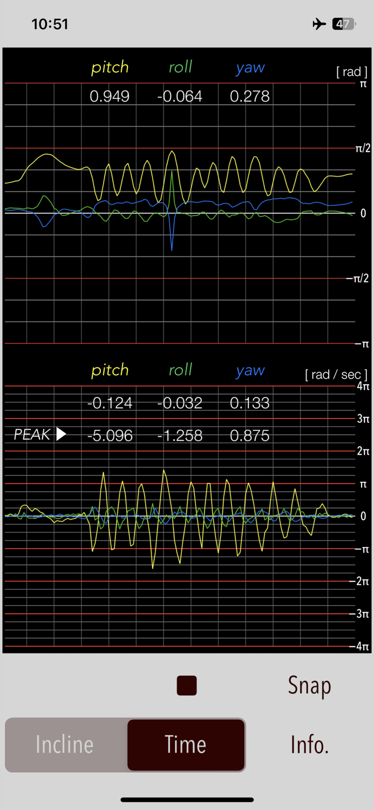Image resolution: width=374 pixels, height=810 pixels.
Task: Tap the dark square record button
Action: click(187, 685)
